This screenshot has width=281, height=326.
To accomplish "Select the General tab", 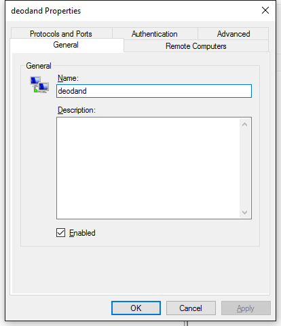I will tap(66, 45).
